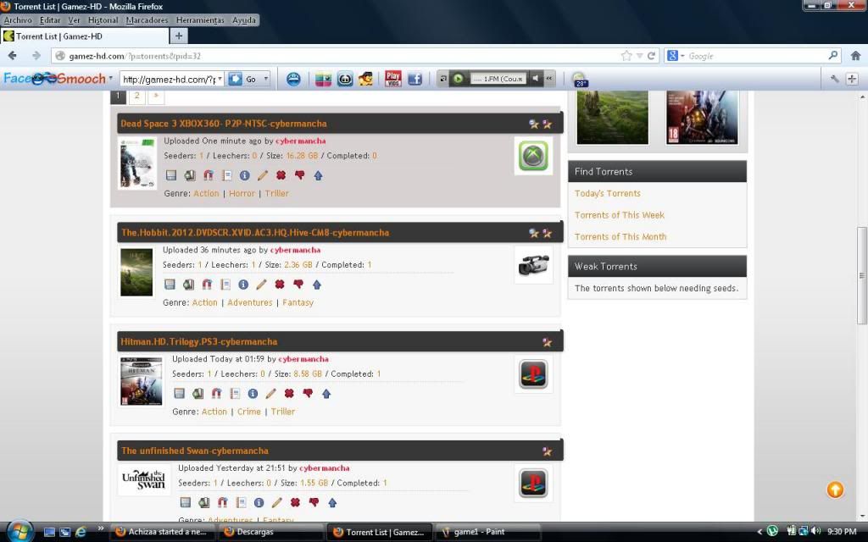Image resolution: width=868 pixels, height=542 pixels.
Task: Open the Play Vids toolbar icon
Action: point(392,79)
